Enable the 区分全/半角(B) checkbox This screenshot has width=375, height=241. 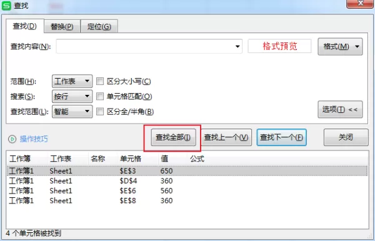[100, 111]
